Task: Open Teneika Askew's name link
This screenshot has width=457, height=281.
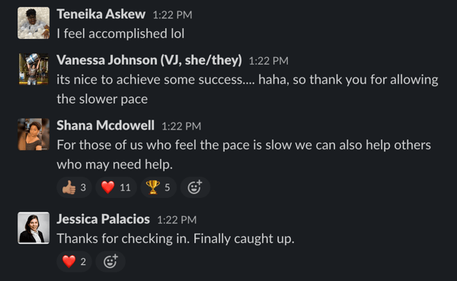Action: tap(101, 14)
